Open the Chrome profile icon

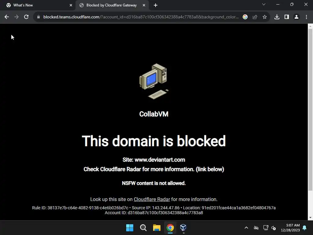tap(296, 17)
